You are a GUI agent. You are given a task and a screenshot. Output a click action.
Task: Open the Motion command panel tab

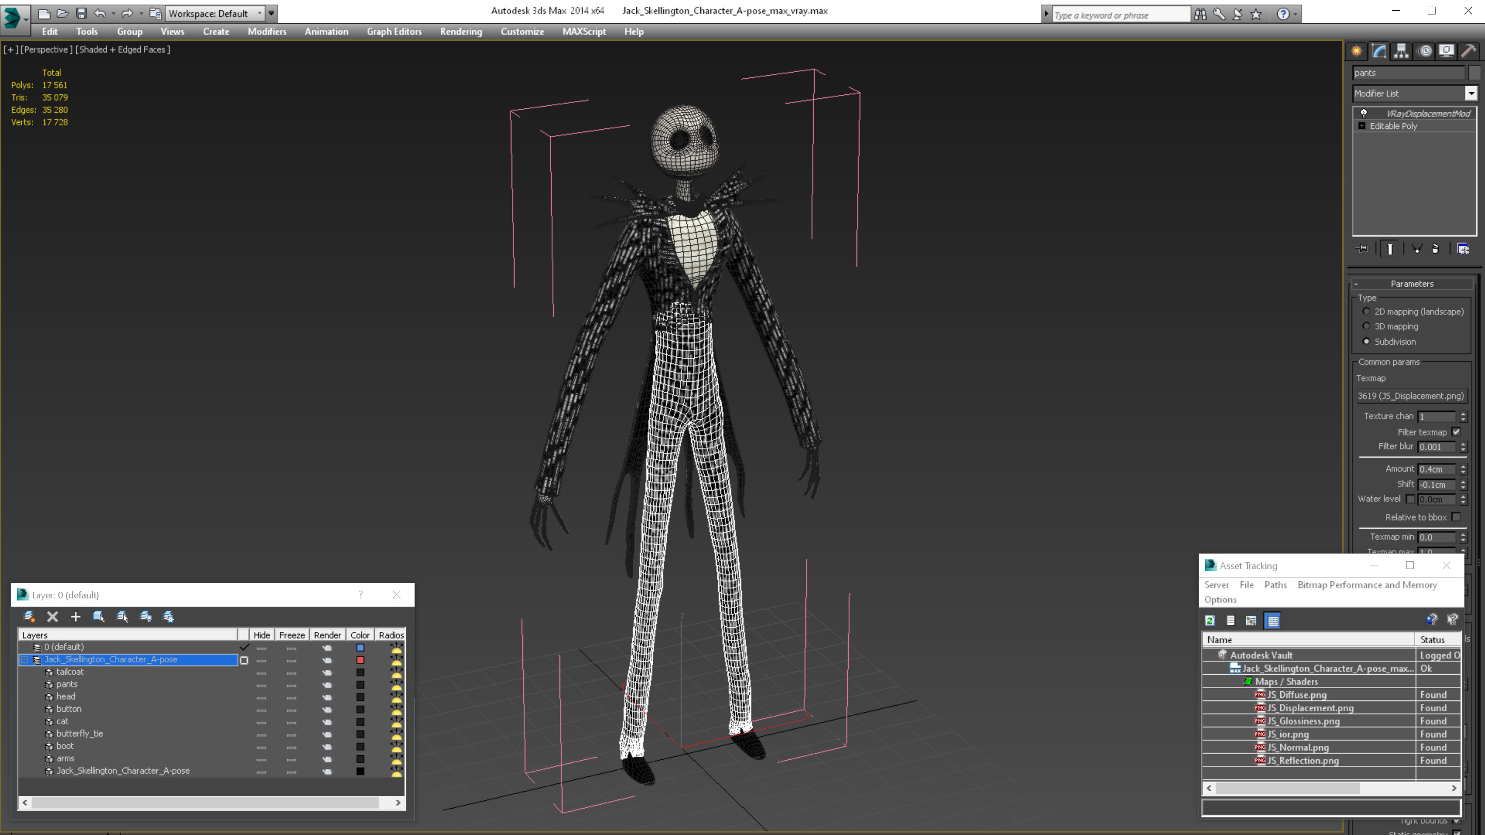point(1425,52)
